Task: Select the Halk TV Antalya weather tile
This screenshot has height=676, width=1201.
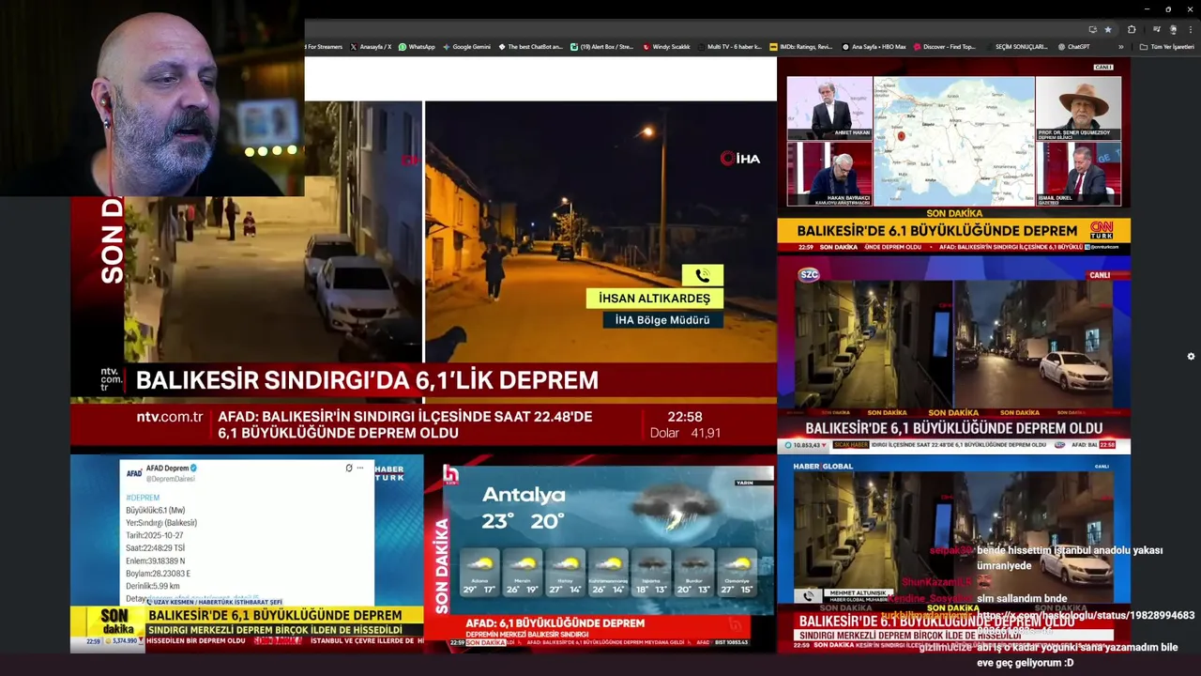Action: [x=600, y=553]
